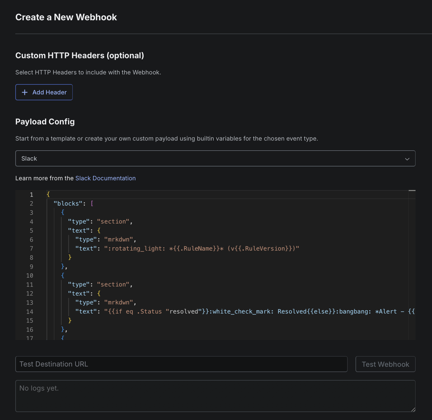Click the Create a New Webhook heading
Image resolution: width=432 pixels, height=420 pixels.
(x=66, y=17)
